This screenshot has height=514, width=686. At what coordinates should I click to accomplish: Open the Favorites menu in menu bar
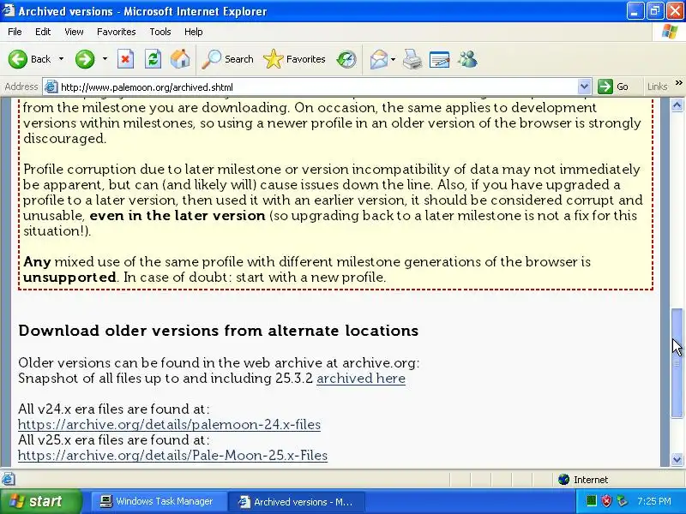pyautogui.click(x=117, y=32)
